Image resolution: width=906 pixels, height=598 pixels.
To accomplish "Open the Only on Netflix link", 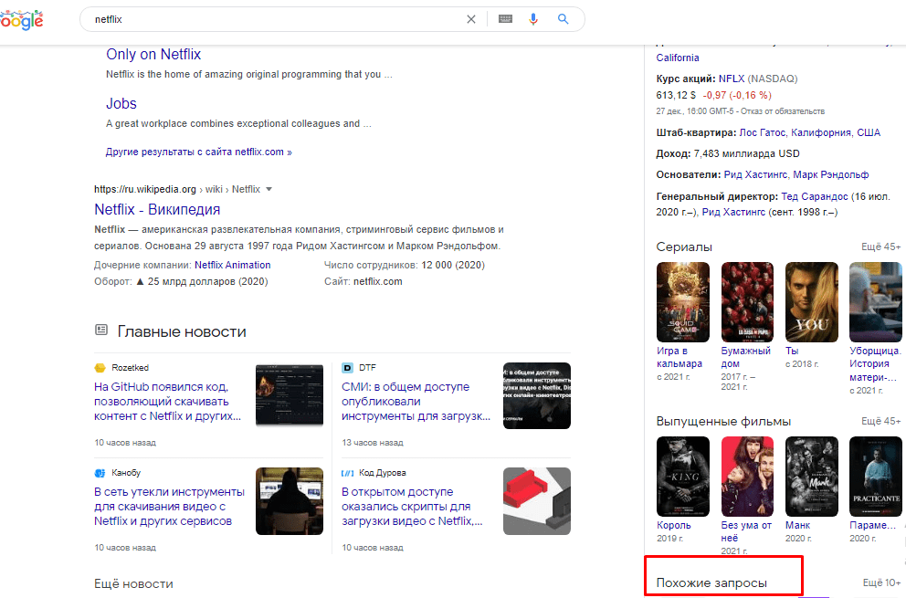I will click(153, 54).
